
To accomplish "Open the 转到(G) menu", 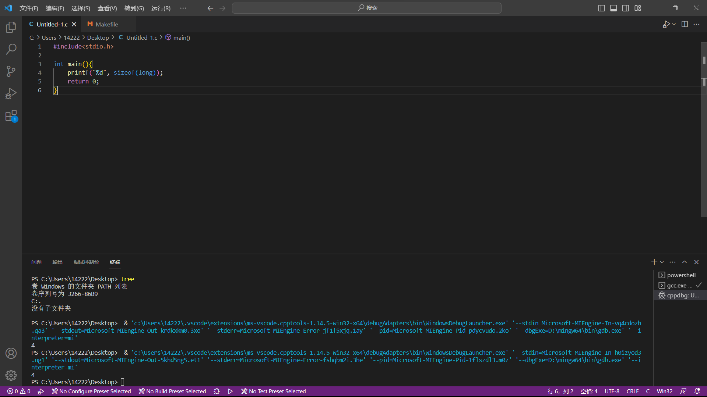I will pyautogui.click(x=134, y=8).
